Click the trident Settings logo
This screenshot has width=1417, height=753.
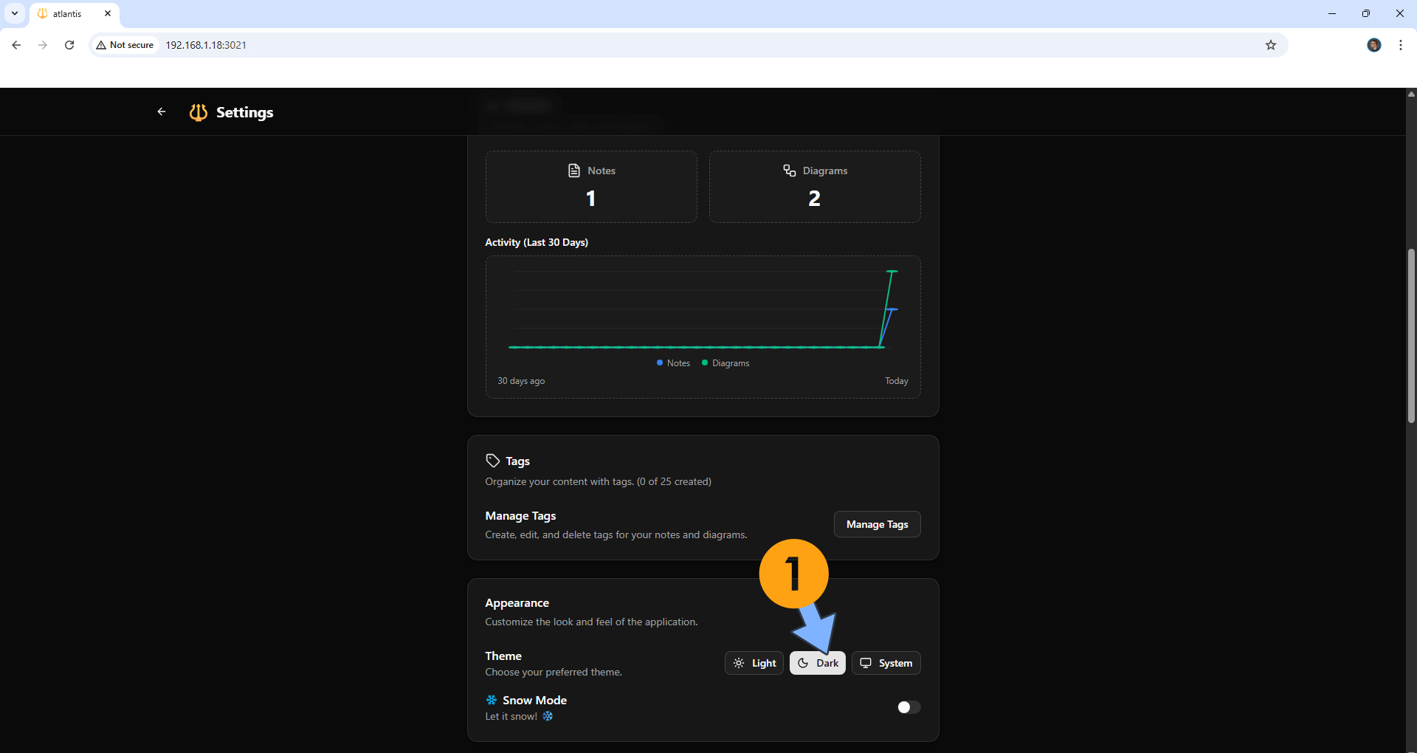pos(197,111)
